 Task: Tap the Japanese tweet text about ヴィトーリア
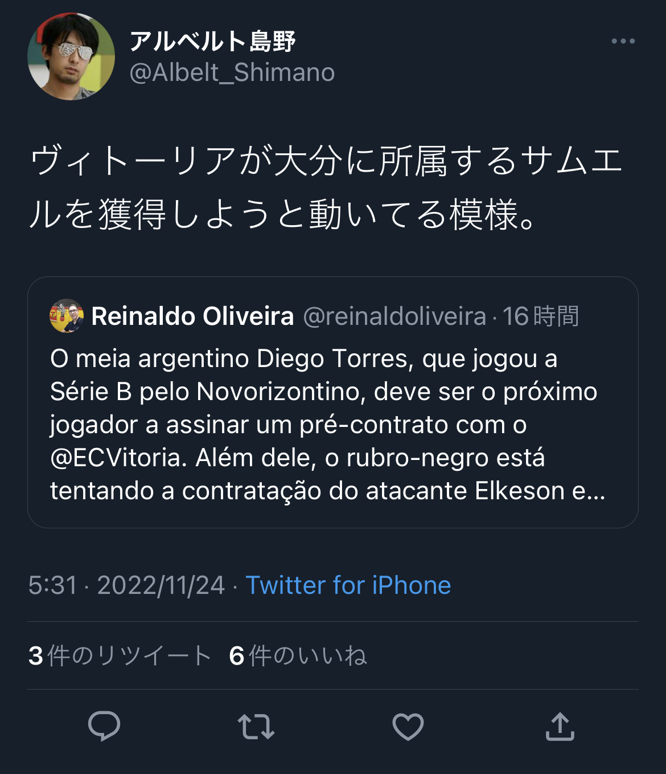tap(326, 187)
